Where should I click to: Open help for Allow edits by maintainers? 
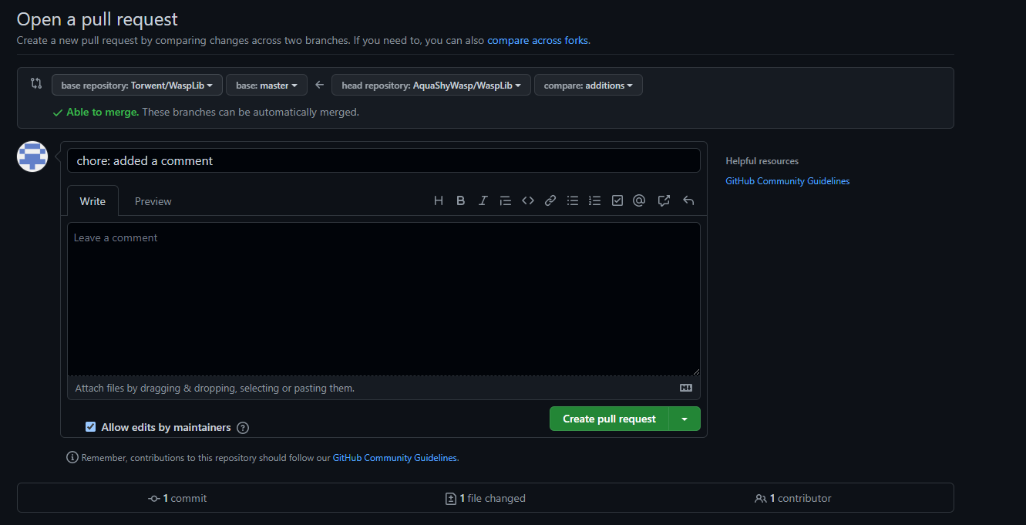[243, 428]
